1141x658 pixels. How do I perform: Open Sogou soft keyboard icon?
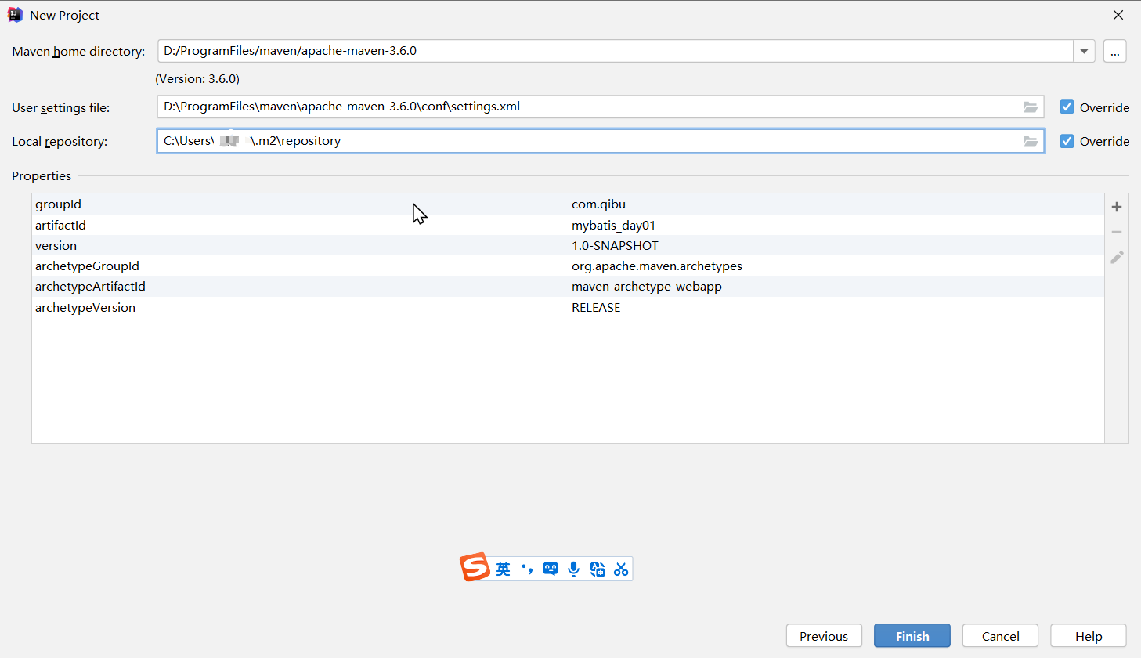coord(551,569)
